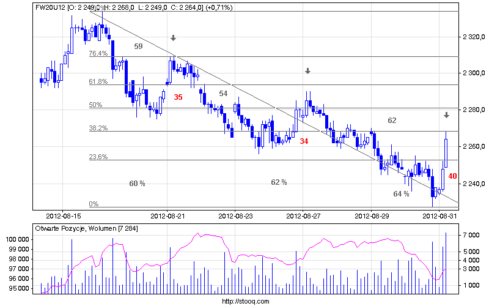Click the (+0,71%) change value in header
Viewport: 489px width, 306px height.
[219, 7]
